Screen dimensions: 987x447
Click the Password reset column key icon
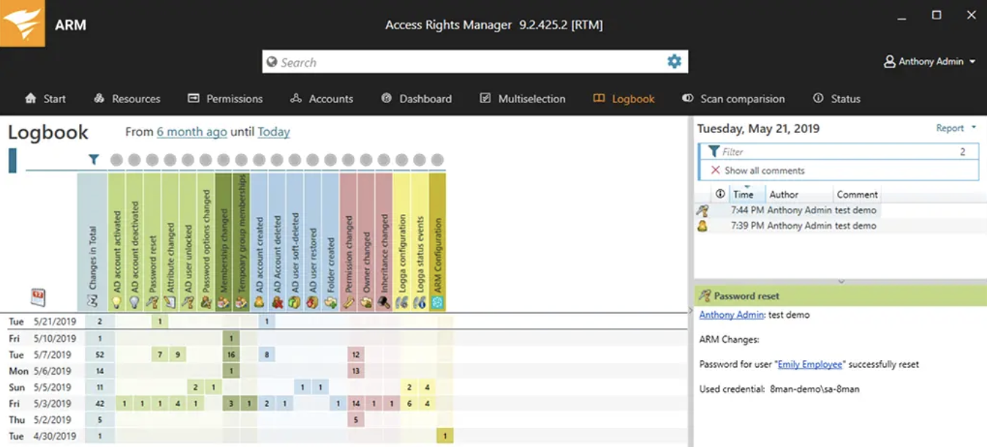click(152, 302)
